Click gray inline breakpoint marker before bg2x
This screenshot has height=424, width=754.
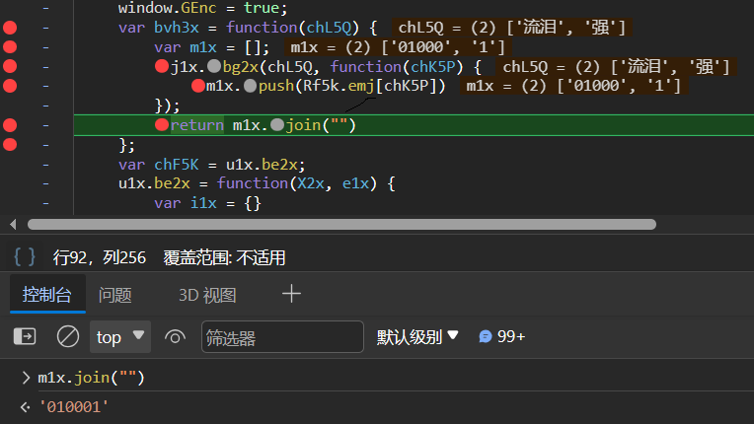[x=214, y=67]
